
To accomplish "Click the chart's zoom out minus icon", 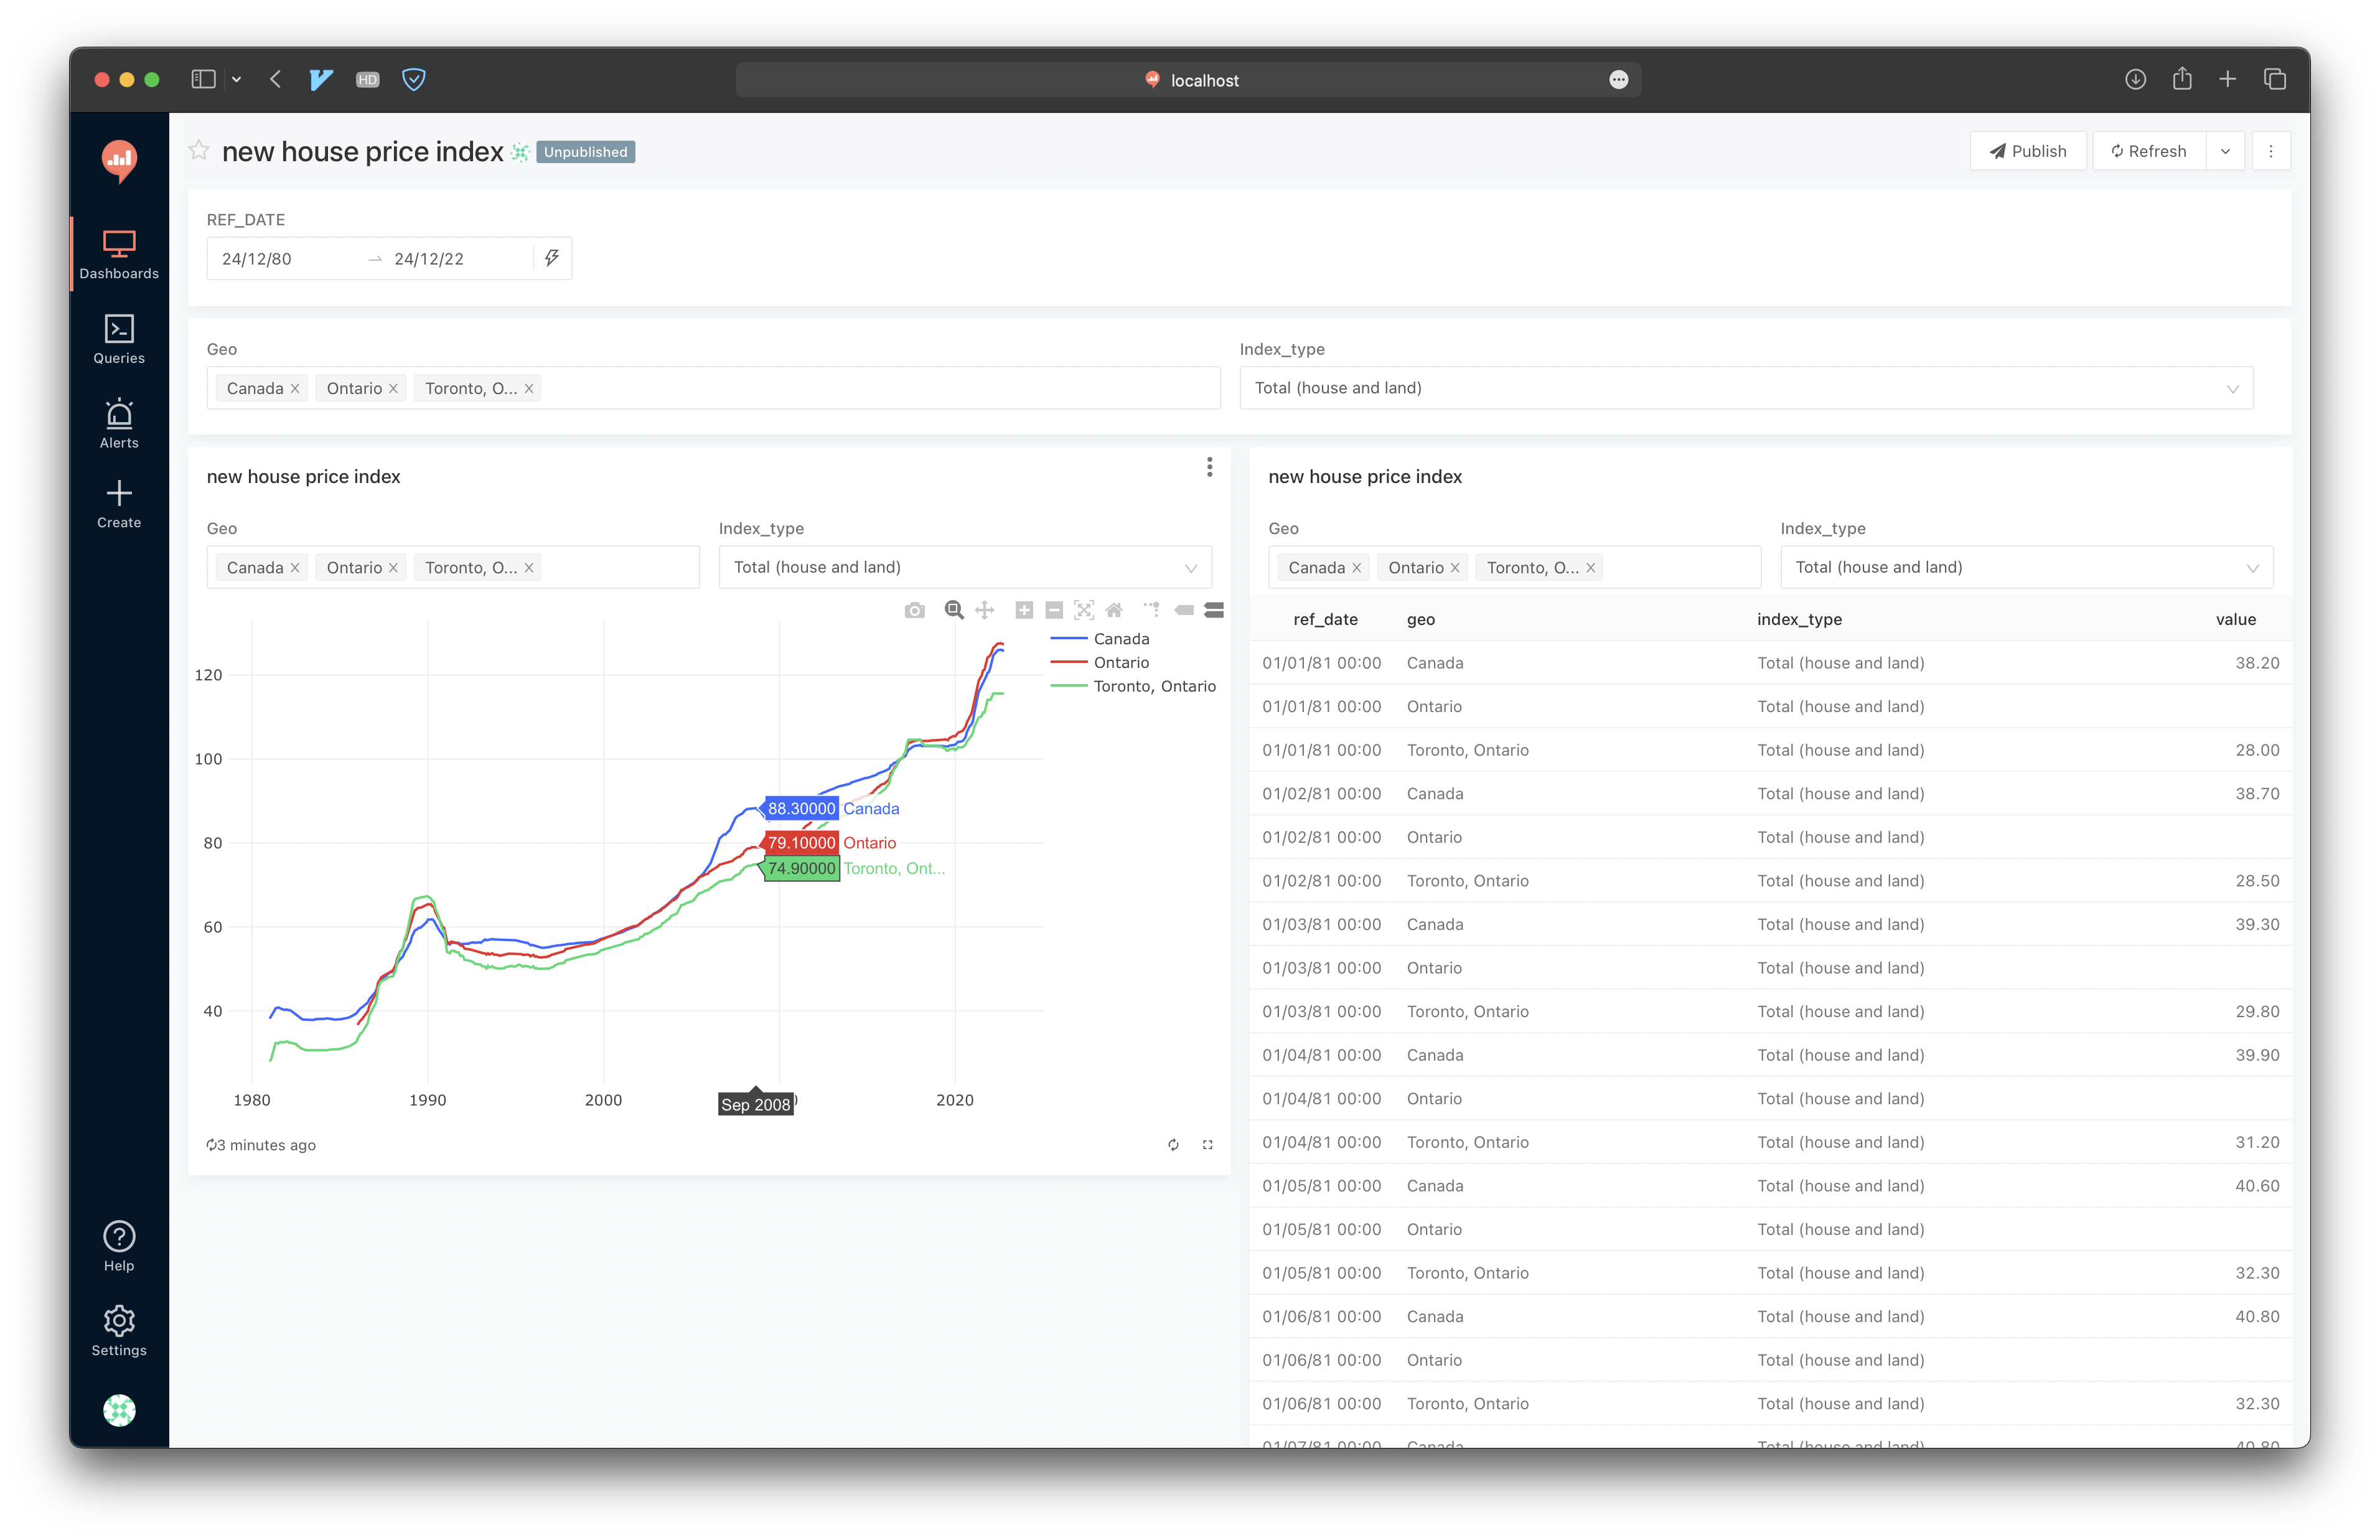I will 1054,610.
